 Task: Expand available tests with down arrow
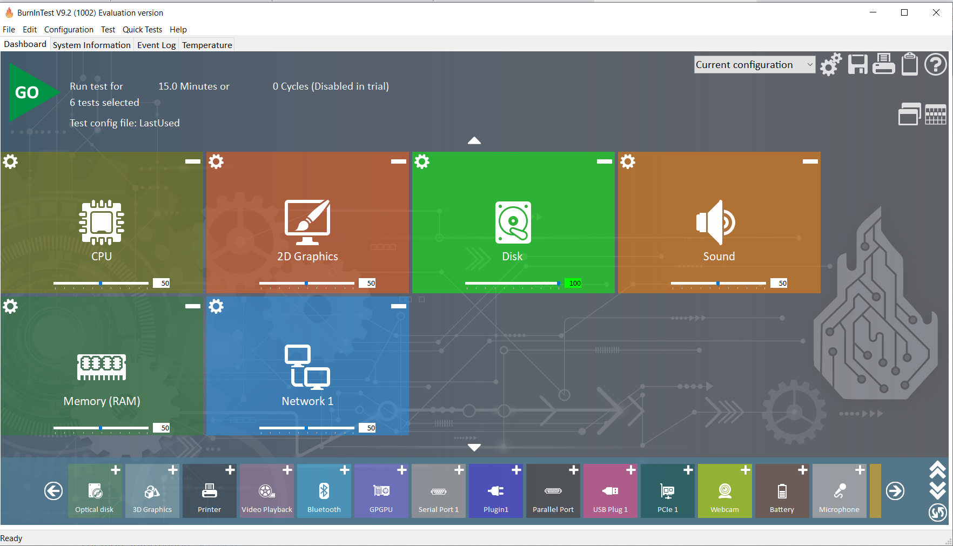click(x=474, y=448)
